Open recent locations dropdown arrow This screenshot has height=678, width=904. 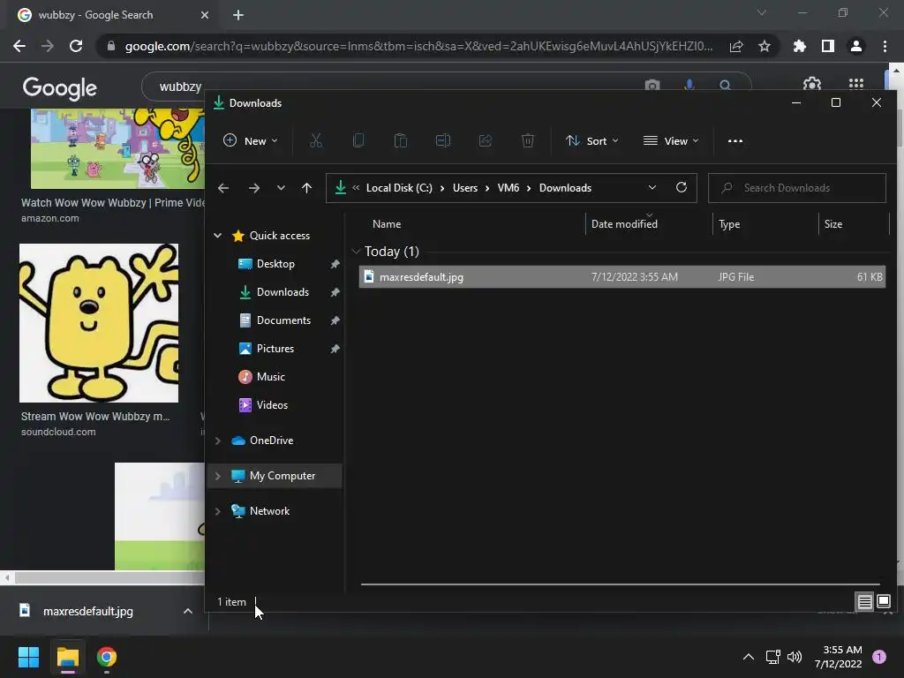[281, 188]
